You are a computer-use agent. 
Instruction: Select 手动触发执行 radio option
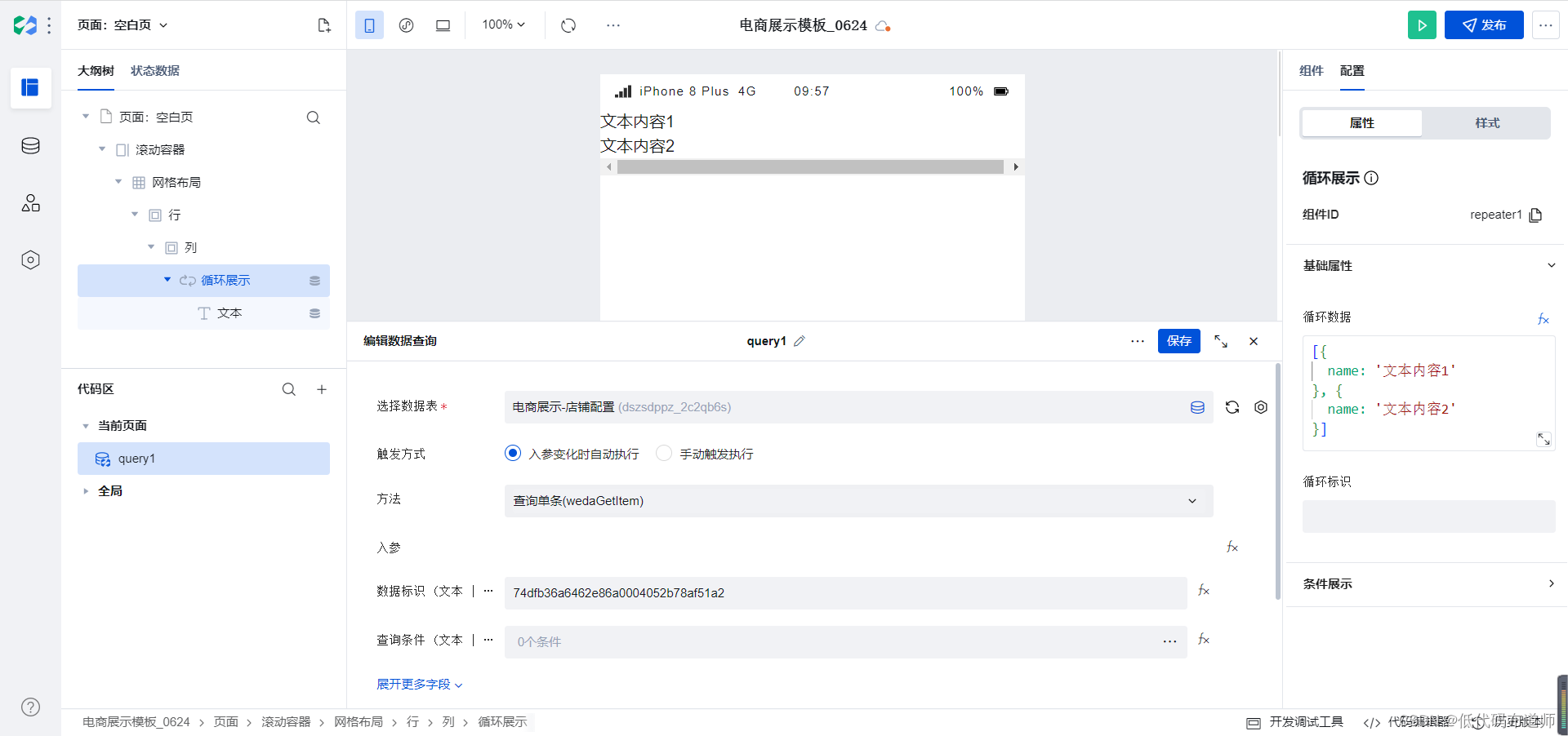(x=664, y=453)
